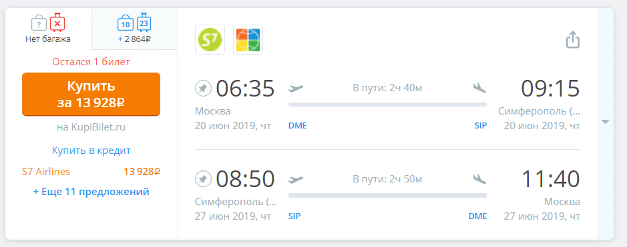Click the takeoff plane icon on outbound flight

tap(296, 88)
